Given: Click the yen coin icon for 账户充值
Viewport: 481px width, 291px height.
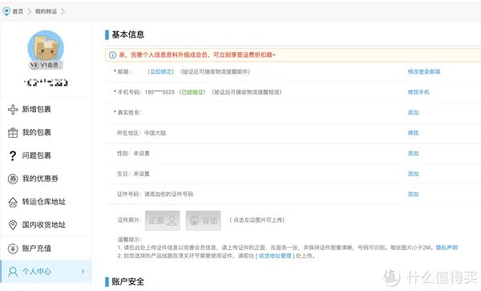Looking at the screenshot, I should [x=13, y=249].
